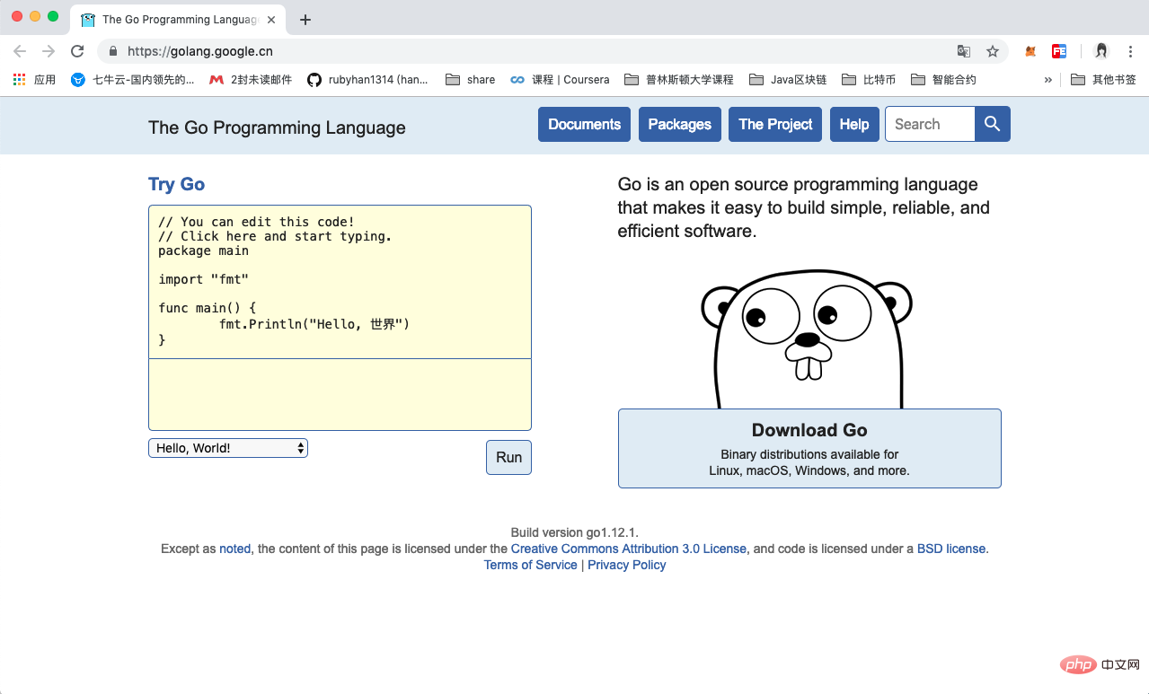
Task: Open the Hello, World! example dropdown
Action: click(x=228, y=448)
